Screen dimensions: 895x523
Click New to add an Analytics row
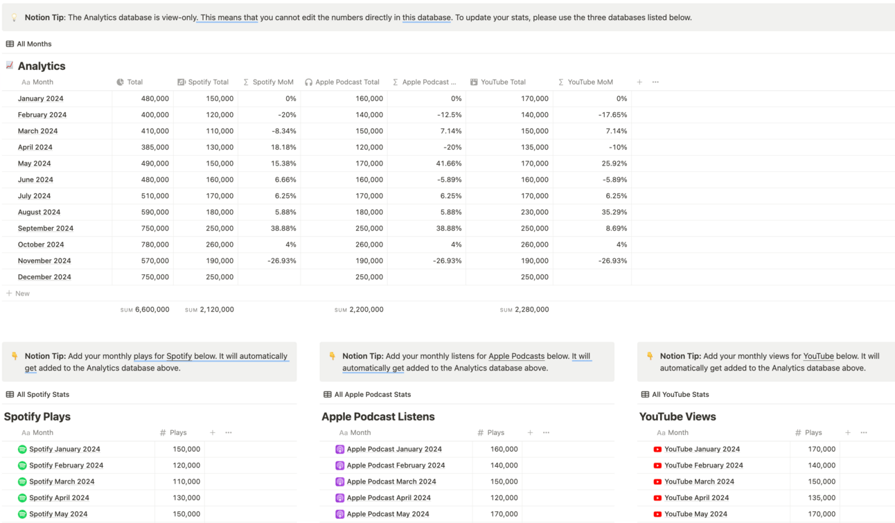tap(18, 294)
